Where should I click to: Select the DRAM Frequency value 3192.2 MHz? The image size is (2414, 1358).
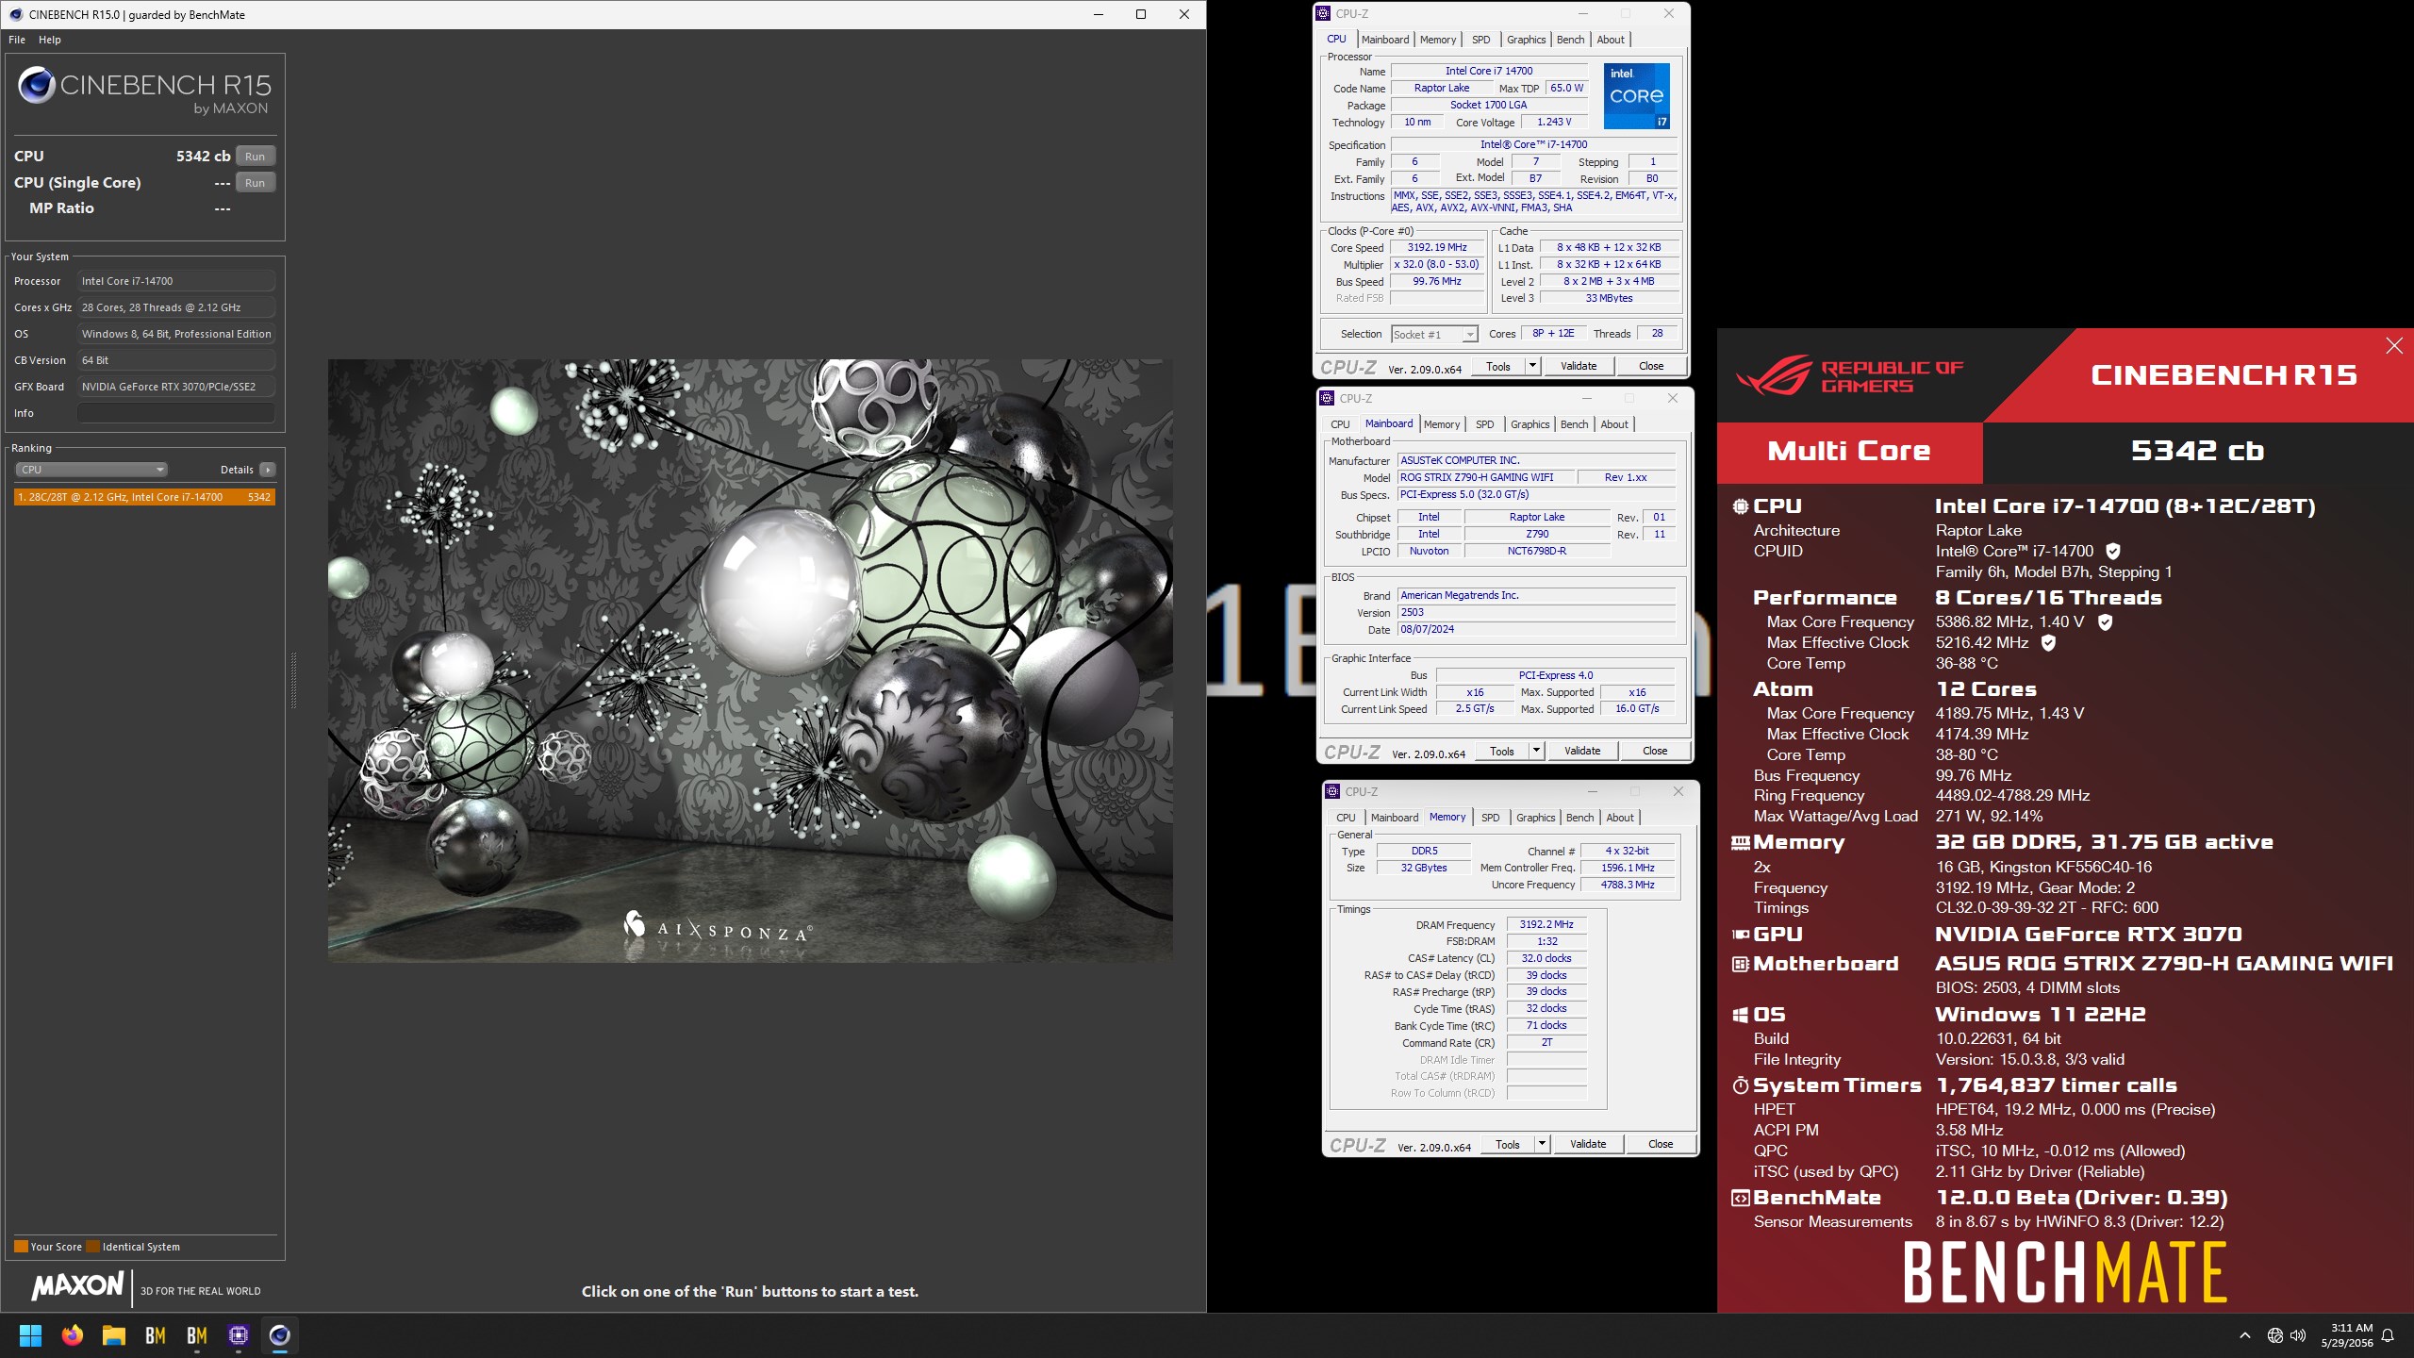coord(1546,925)
